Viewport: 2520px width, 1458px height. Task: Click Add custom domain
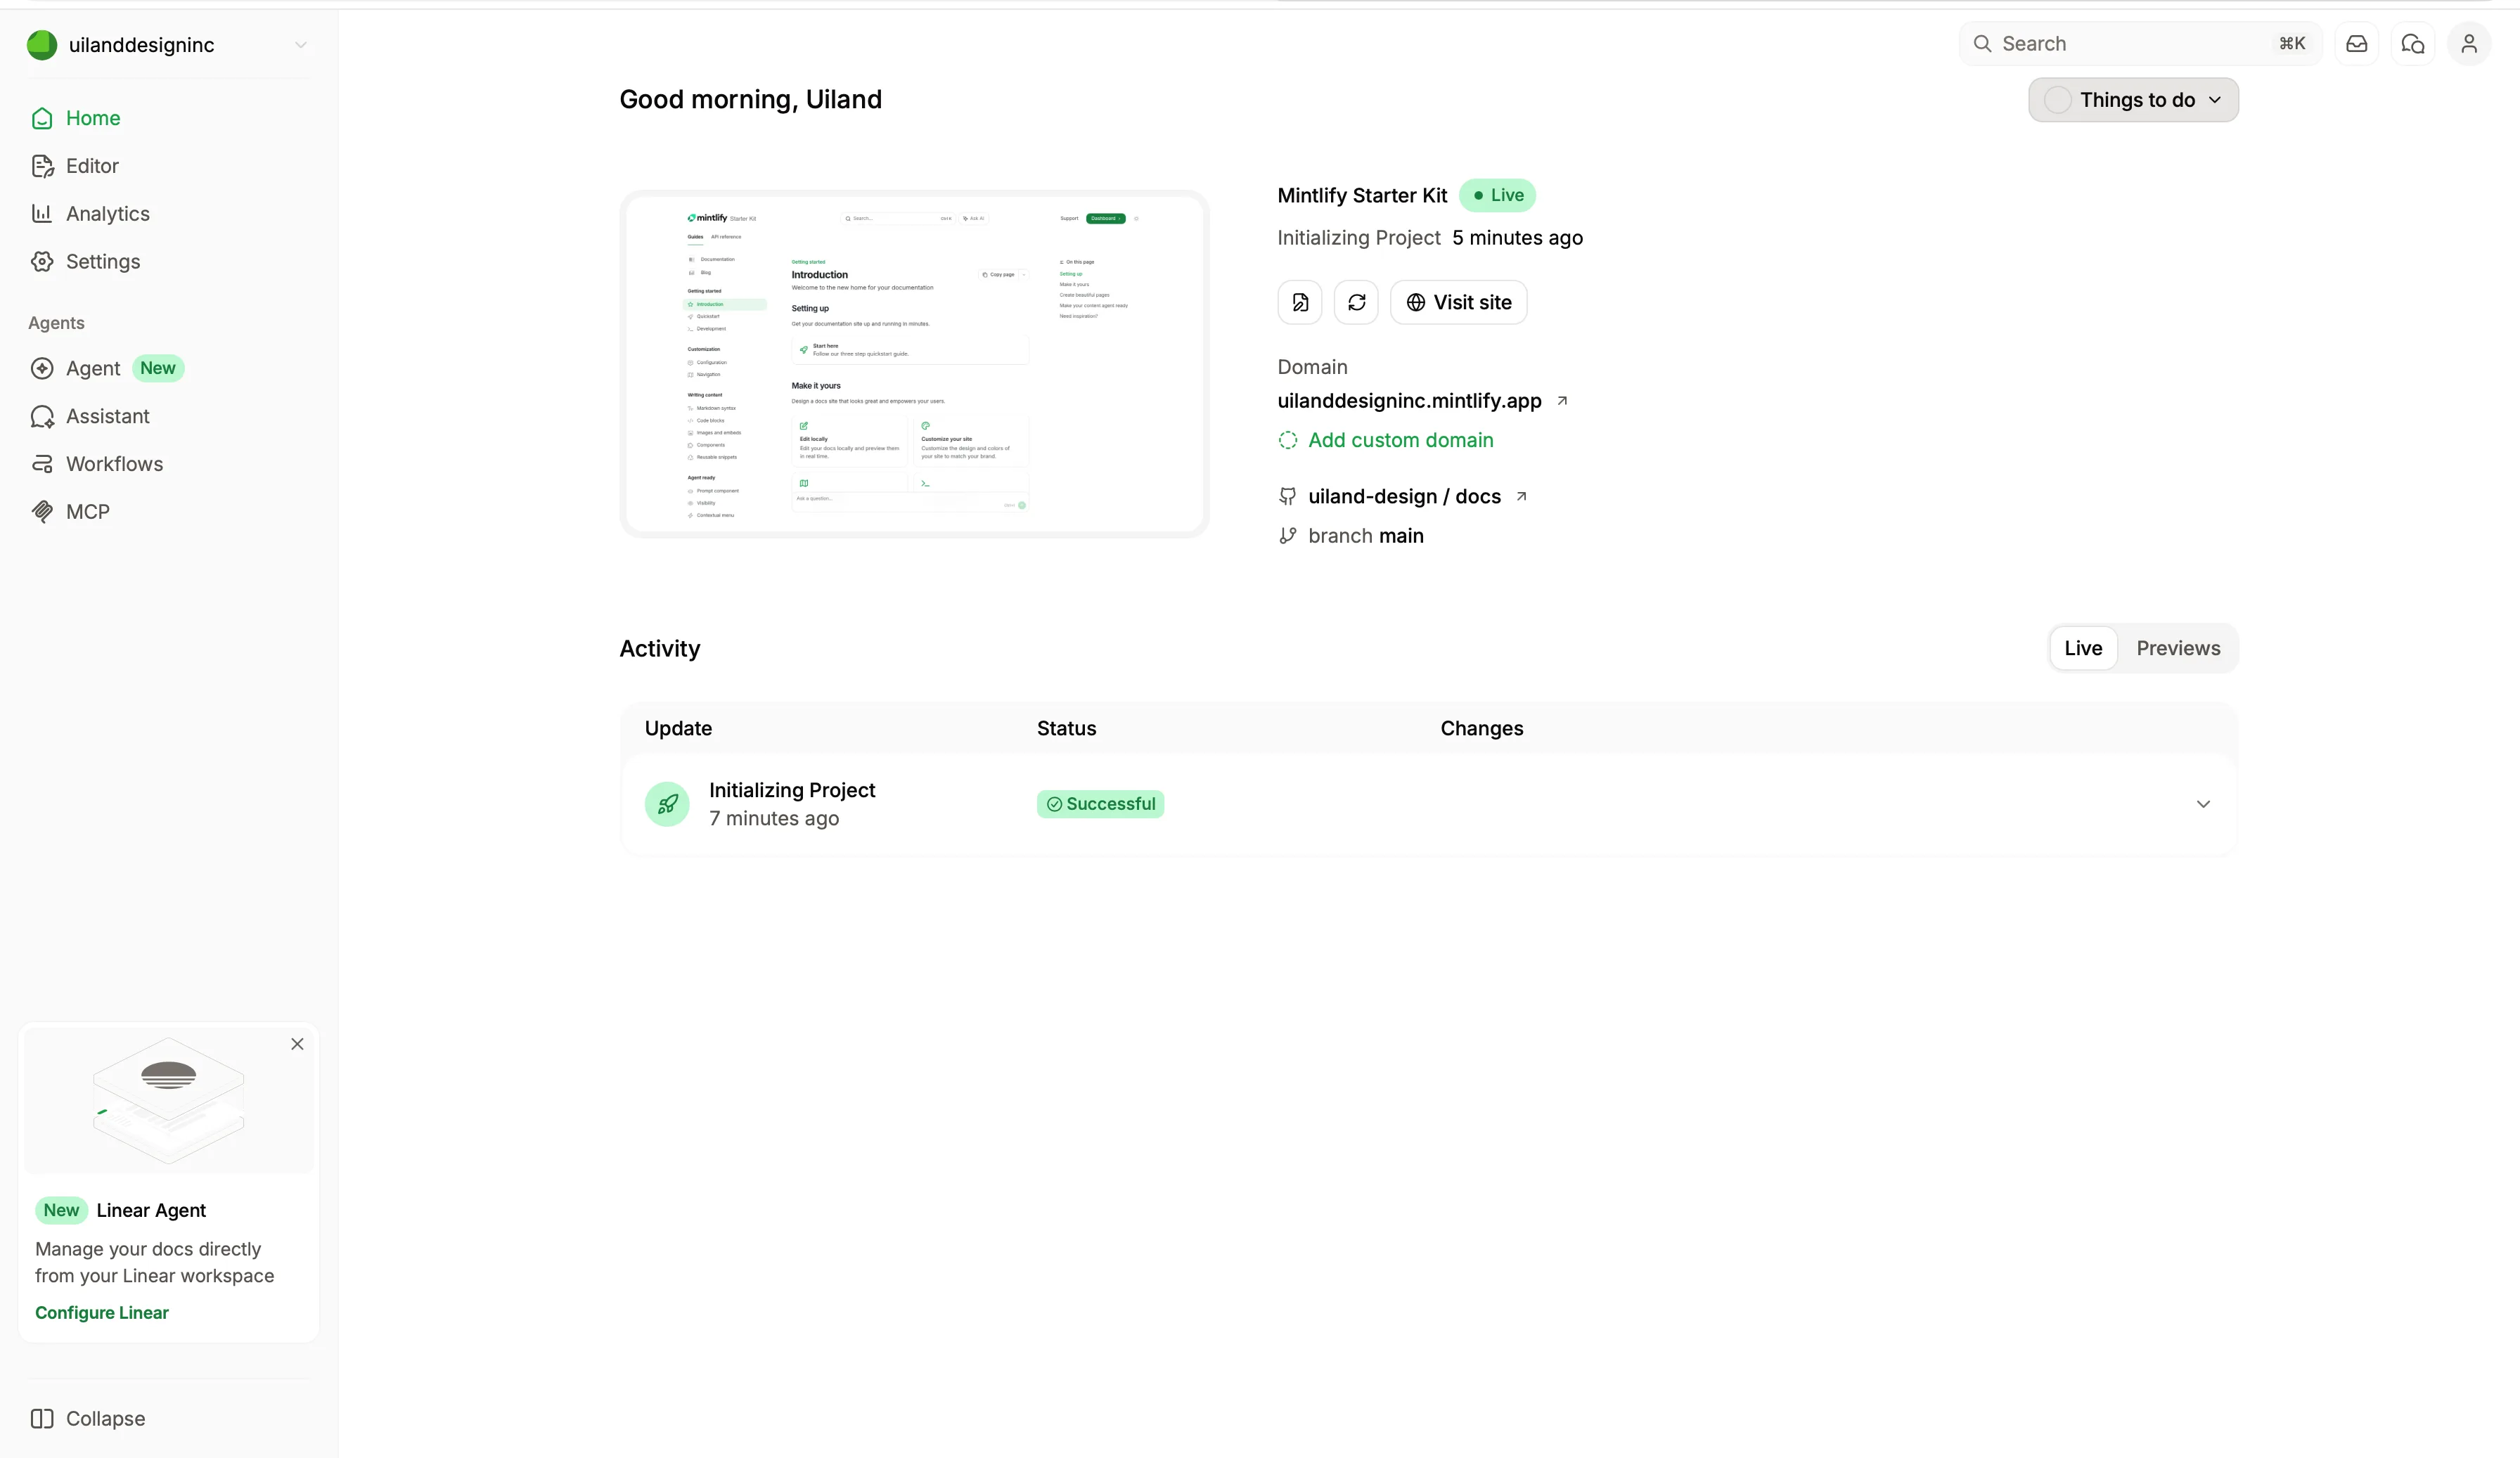pos(1386,441)
